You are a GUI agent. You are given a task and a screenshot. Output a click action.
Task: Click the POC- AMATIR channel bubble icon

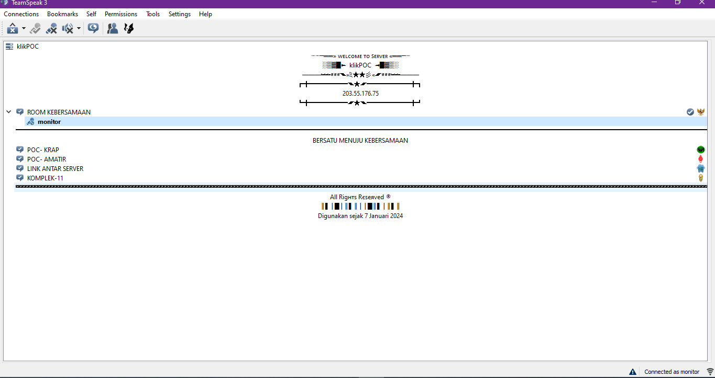click(x=20, y=159)
